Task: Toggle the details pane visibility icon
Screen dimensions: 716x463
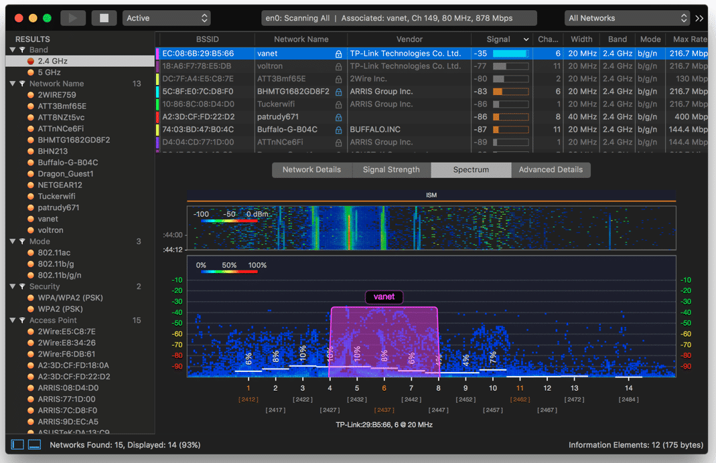Action: [34, 445]
